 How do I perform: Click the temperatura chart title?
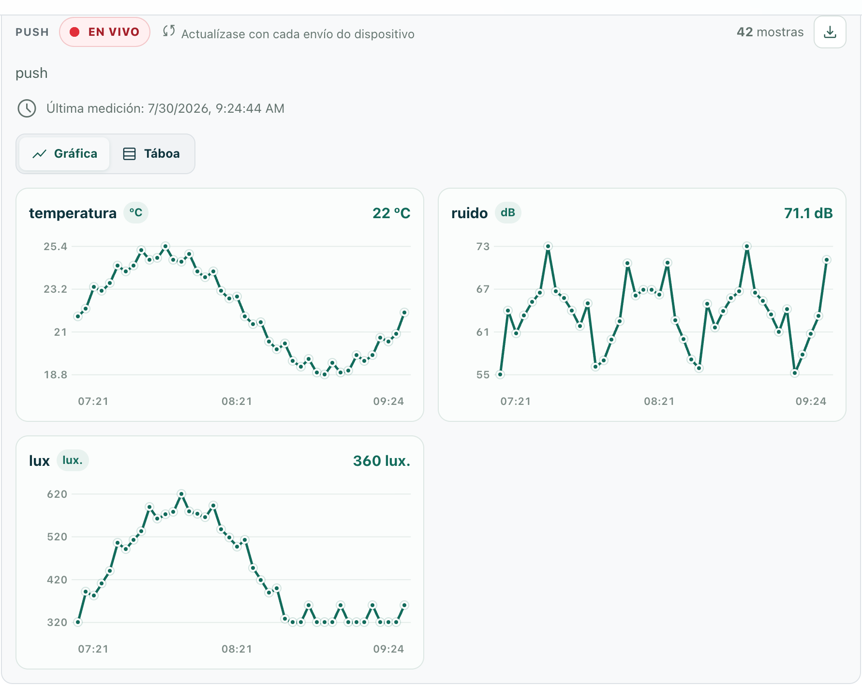coord(73,213)
